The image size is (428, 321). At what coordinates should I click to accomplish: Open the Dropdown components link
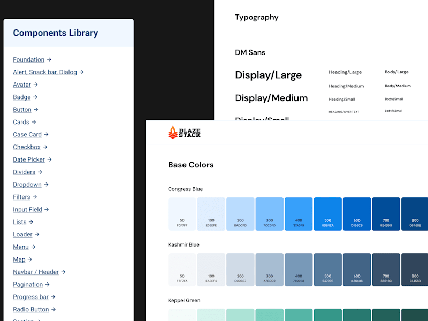(x=27, y=185)
